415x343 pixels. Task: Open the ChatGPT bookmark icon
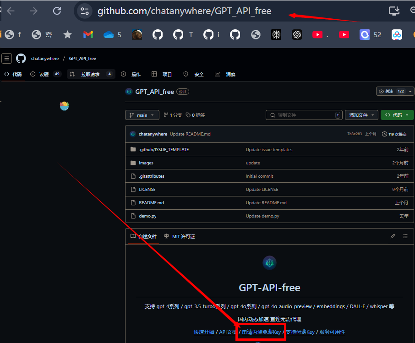click(297, 35)
